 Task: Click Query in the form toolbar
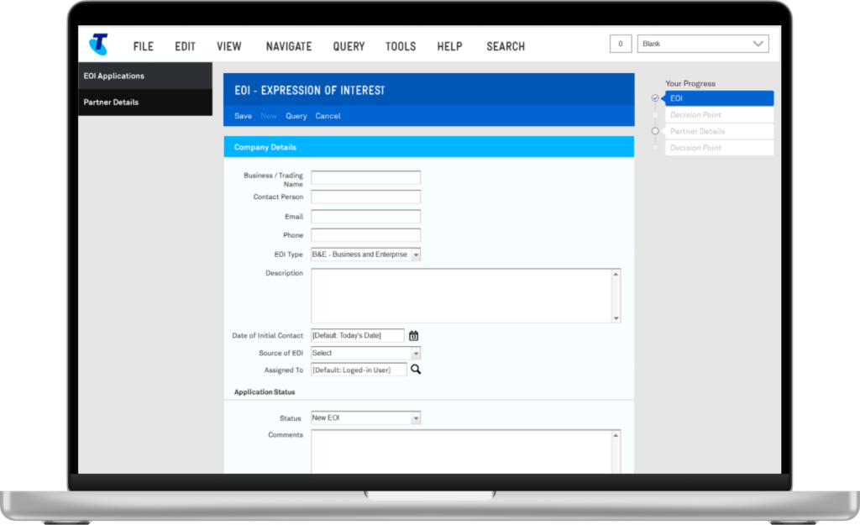pyautogui.click(x=296, y=116)
